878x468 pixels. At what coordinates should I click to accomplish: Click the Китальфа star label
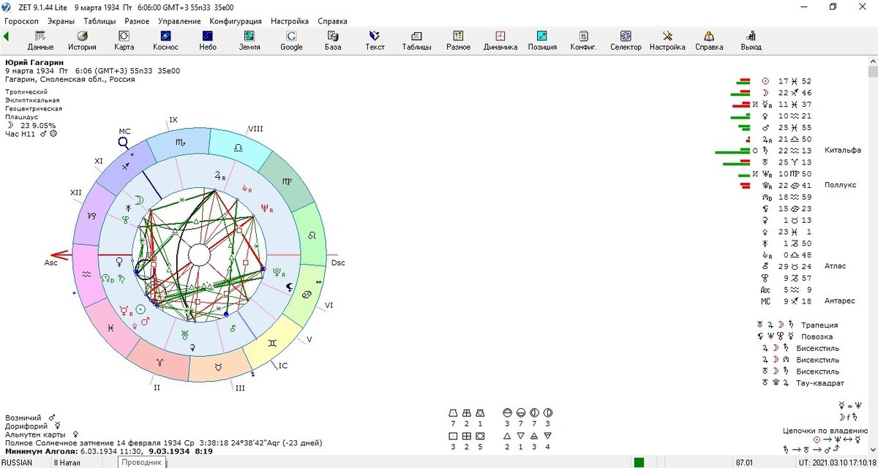(841, 151)
